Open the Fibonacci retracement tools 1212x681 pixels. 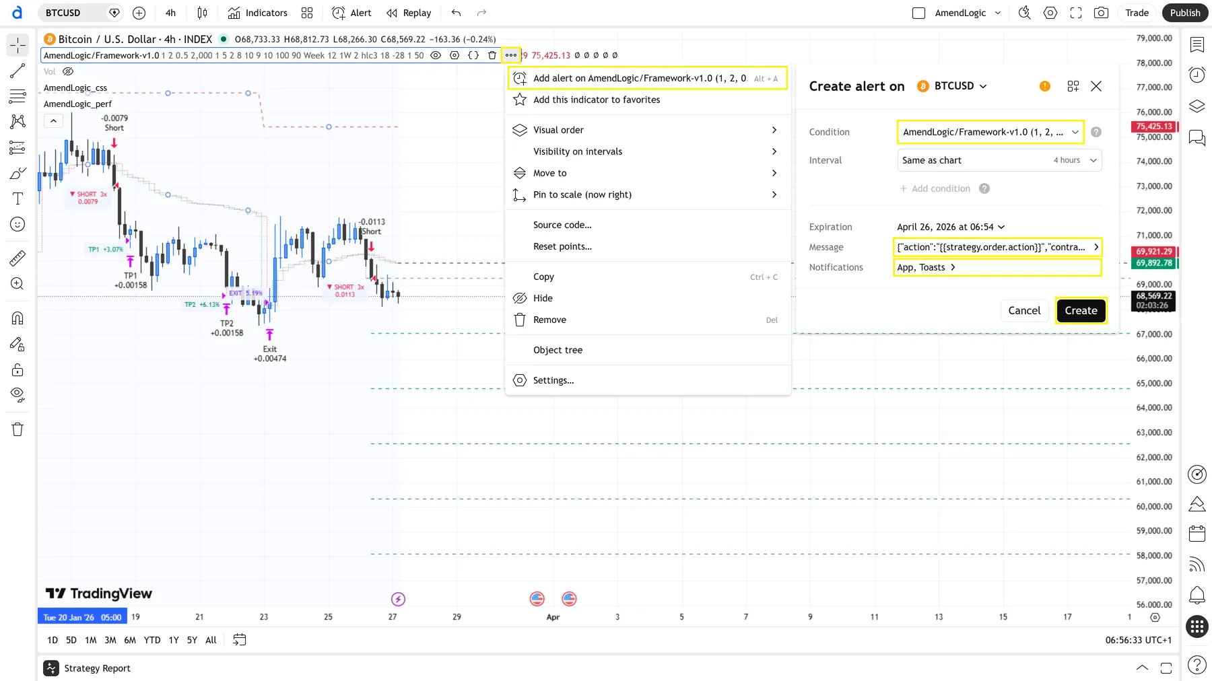(18, 96)
